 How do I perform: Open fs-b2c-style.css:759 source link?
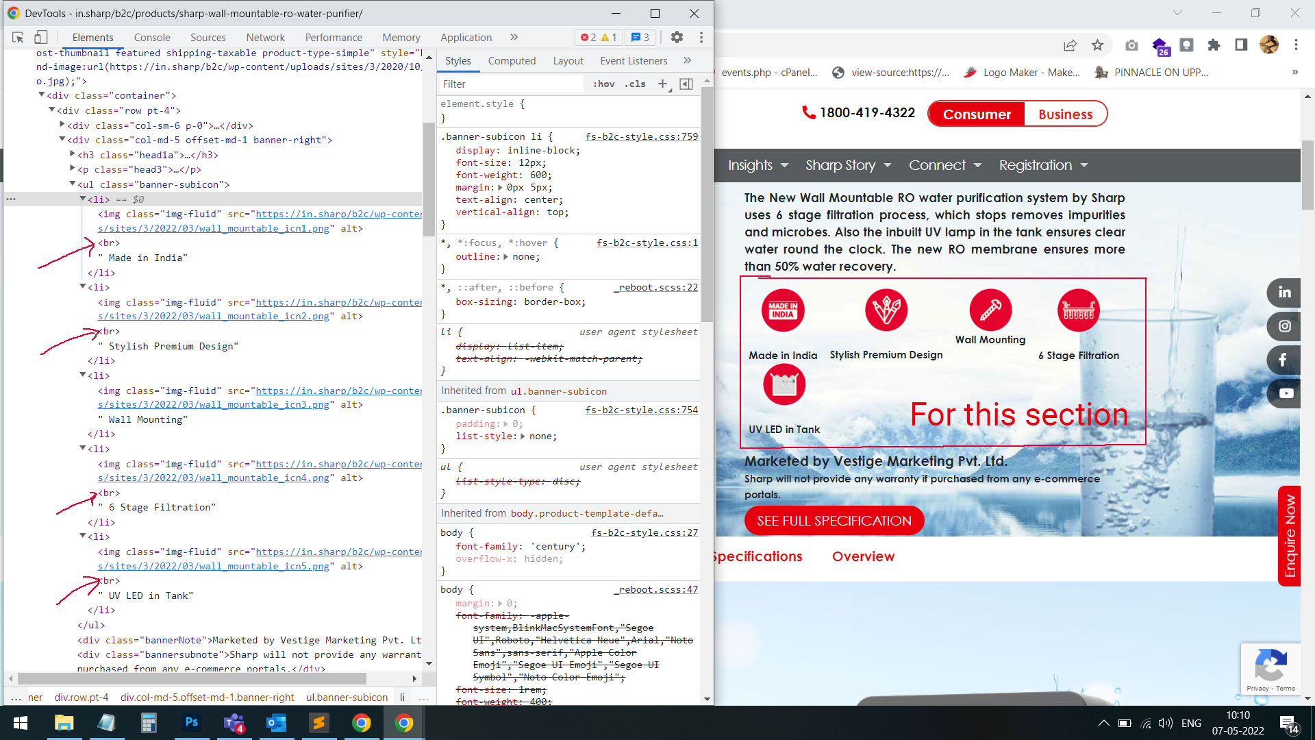[641, 136]
